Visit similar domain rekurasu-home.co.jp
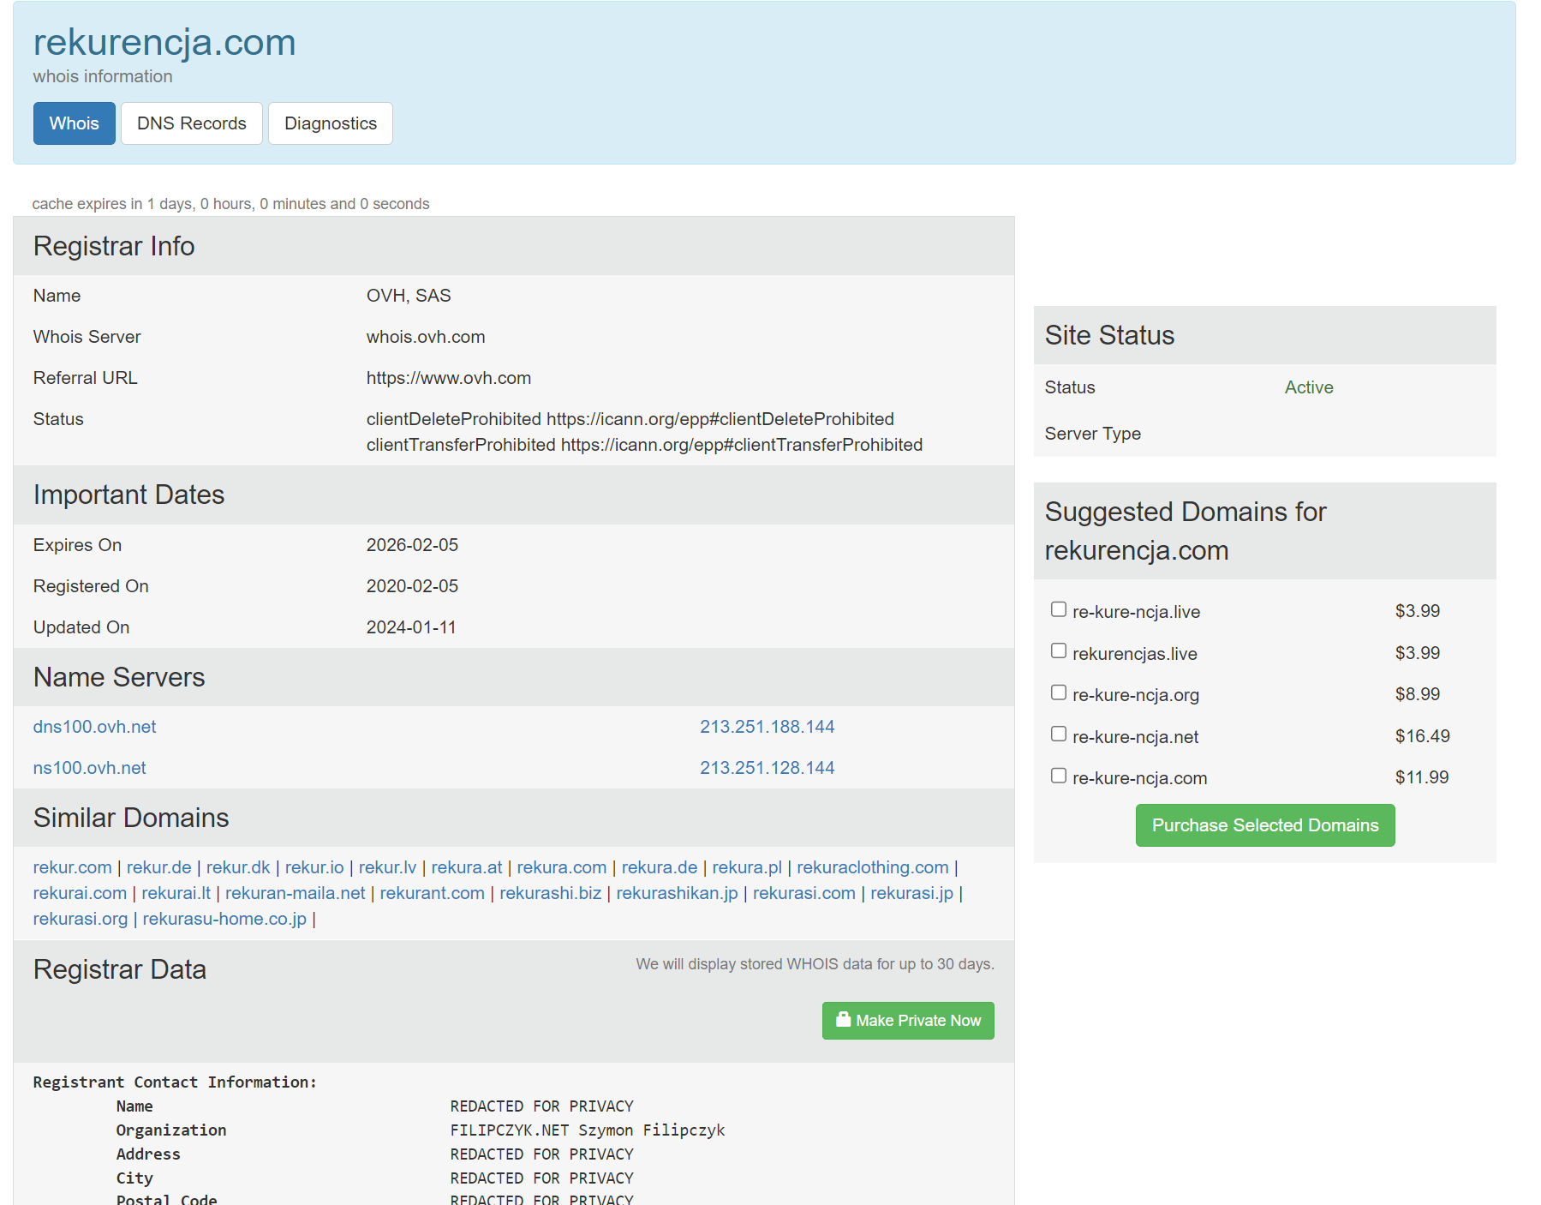This screenshot has height=1205, width=1541. pos(224,919)
